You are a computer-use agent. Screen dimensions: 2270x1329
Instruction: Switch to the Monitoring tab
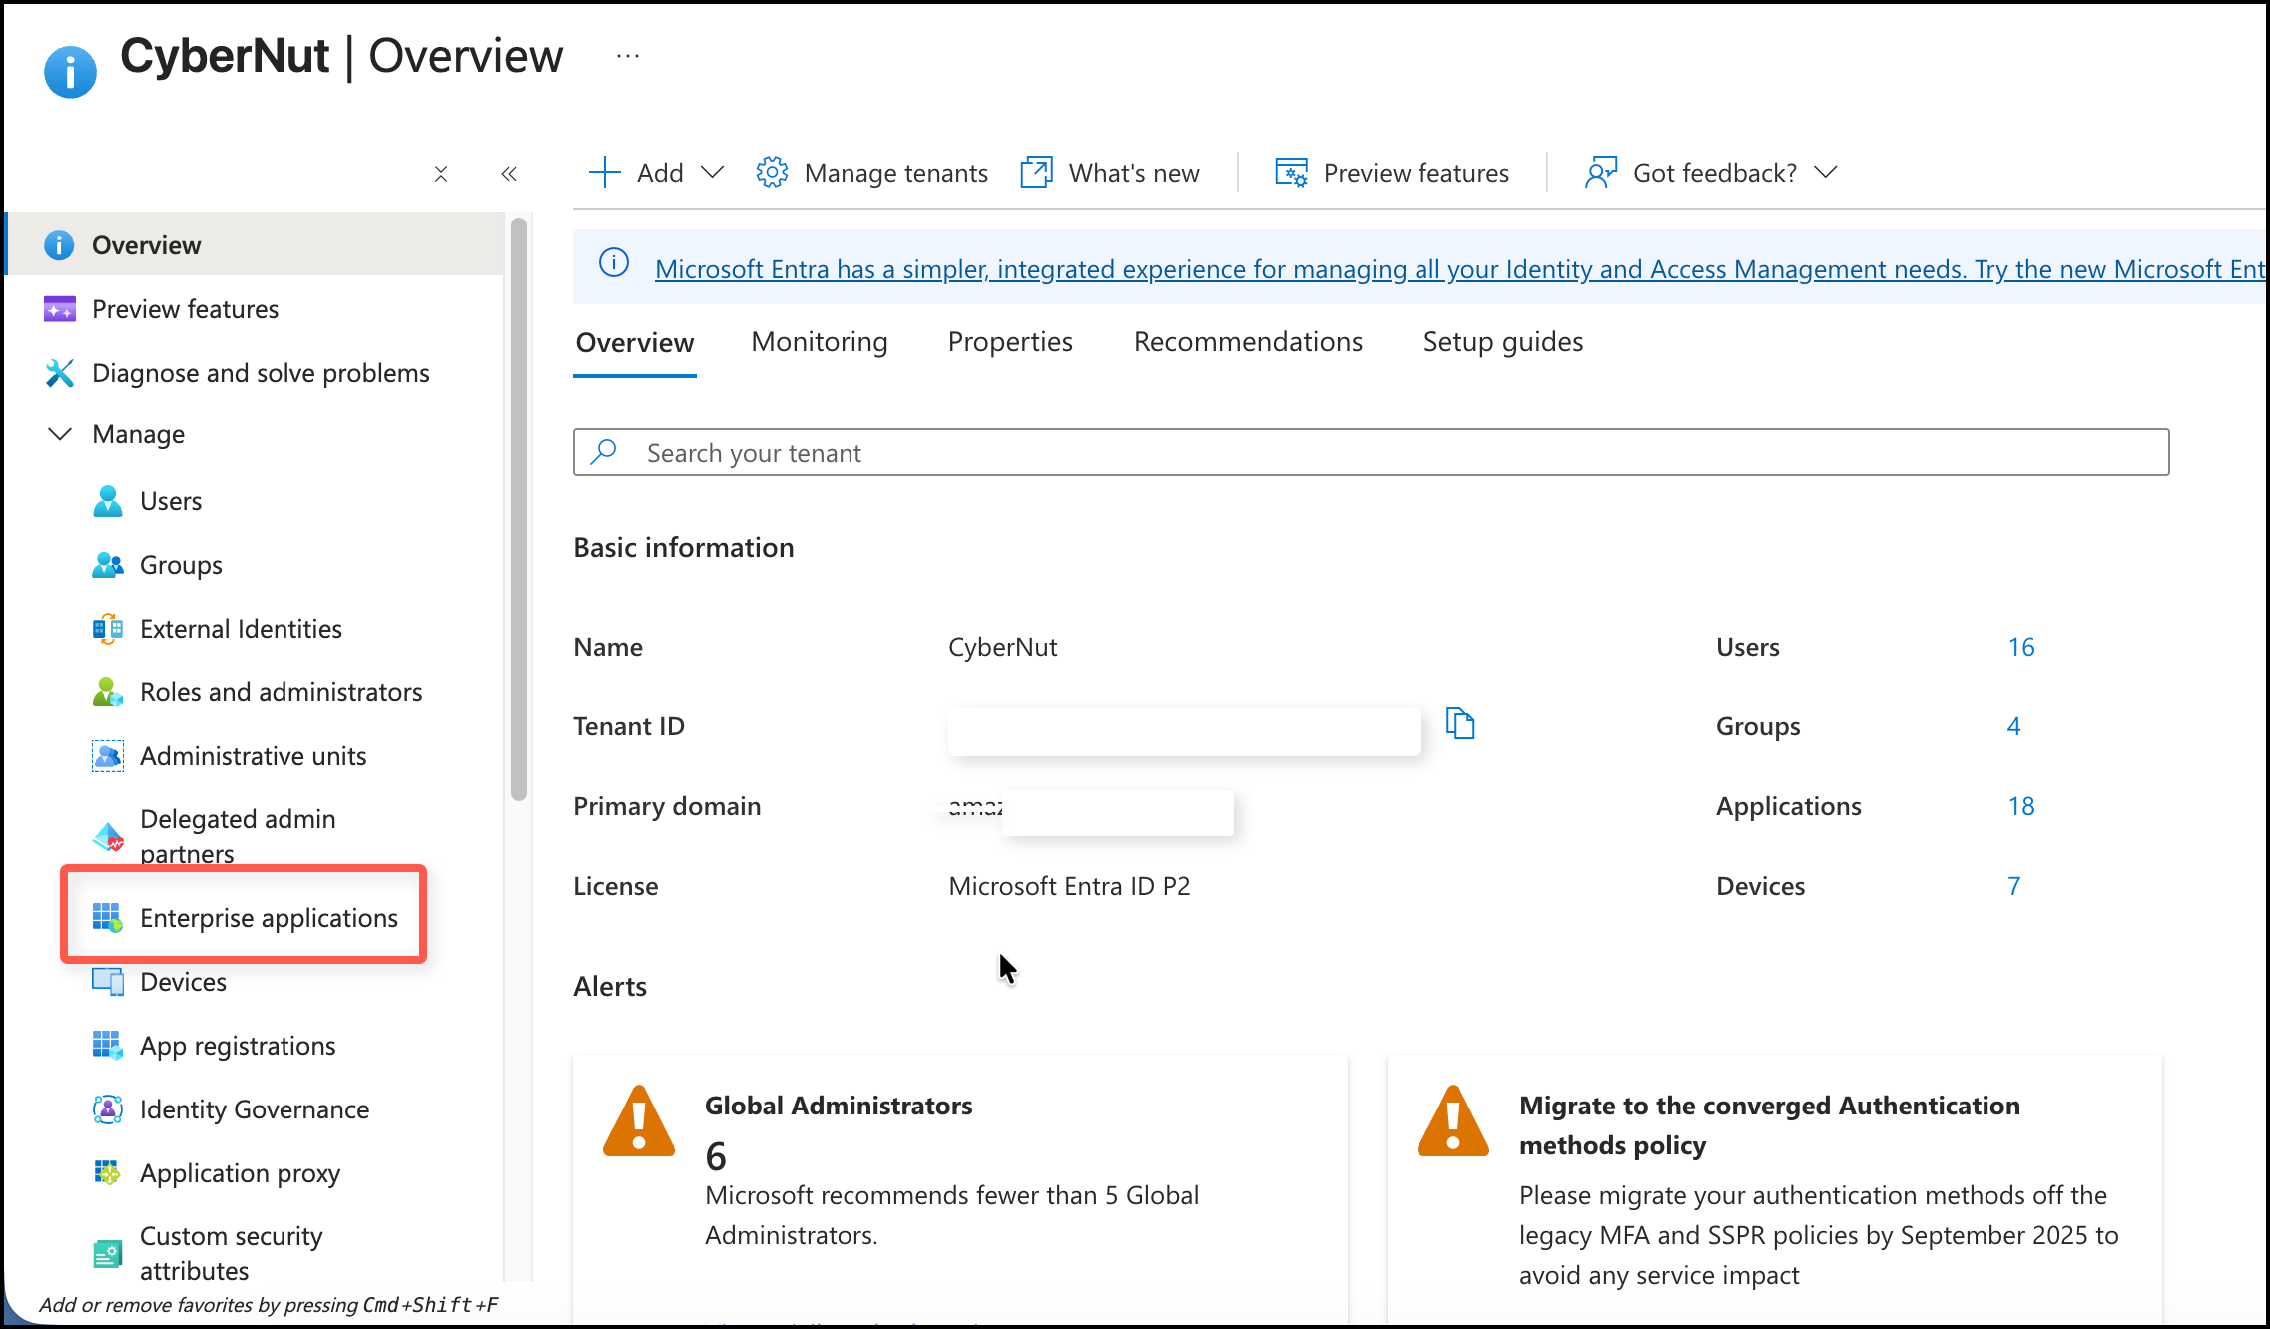(819, 342)
